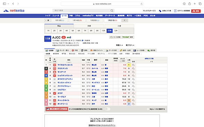Add ホウオウリアリティ to favorites icon
204x127 pixels.
click(133, 79)
